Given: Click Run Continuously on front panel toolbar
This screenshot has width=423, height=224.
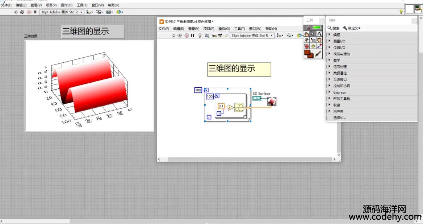Looking at the screenshot, I should tap(22, 12).
